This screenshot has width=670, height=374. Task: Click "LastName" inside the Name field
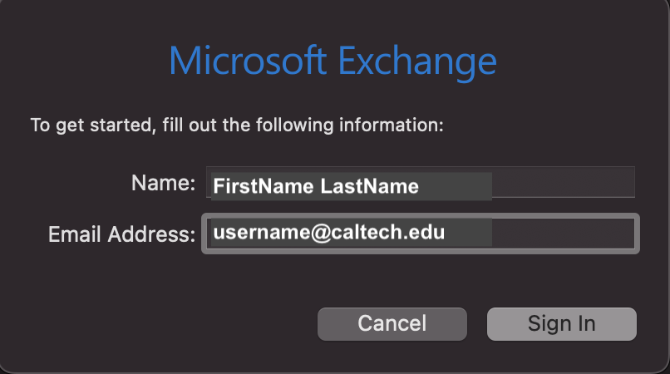[x=369, y=186]
